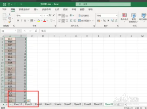Screen dimensions: 147x109
Task: Apply the red Font Color
Action: pyautogui.click(x=45, y=21)
